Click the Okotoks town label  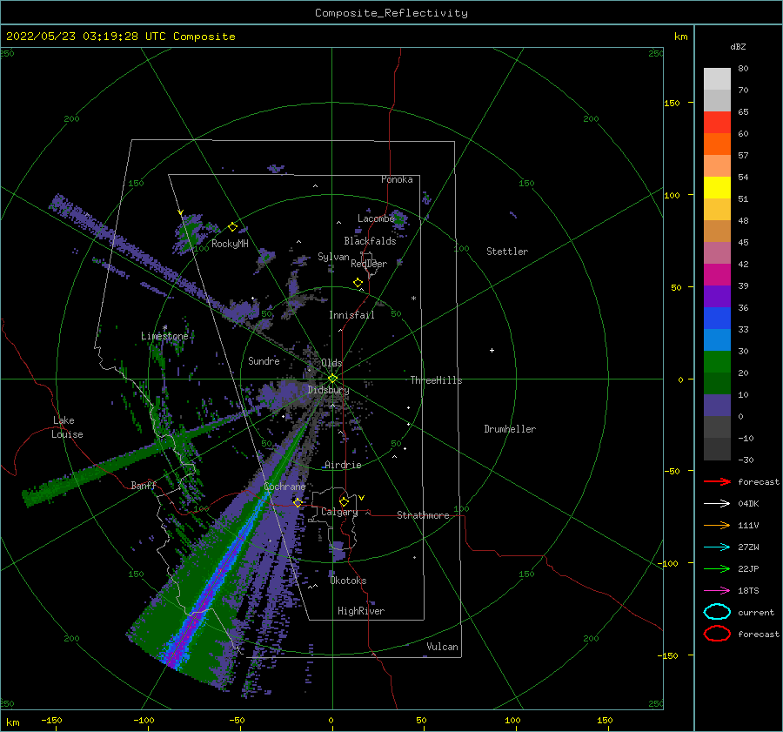(x=349, y=581)
